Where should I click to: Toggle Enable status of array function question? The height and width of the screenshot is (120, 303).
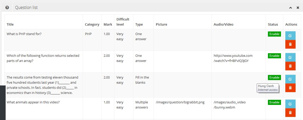(274, 56)
